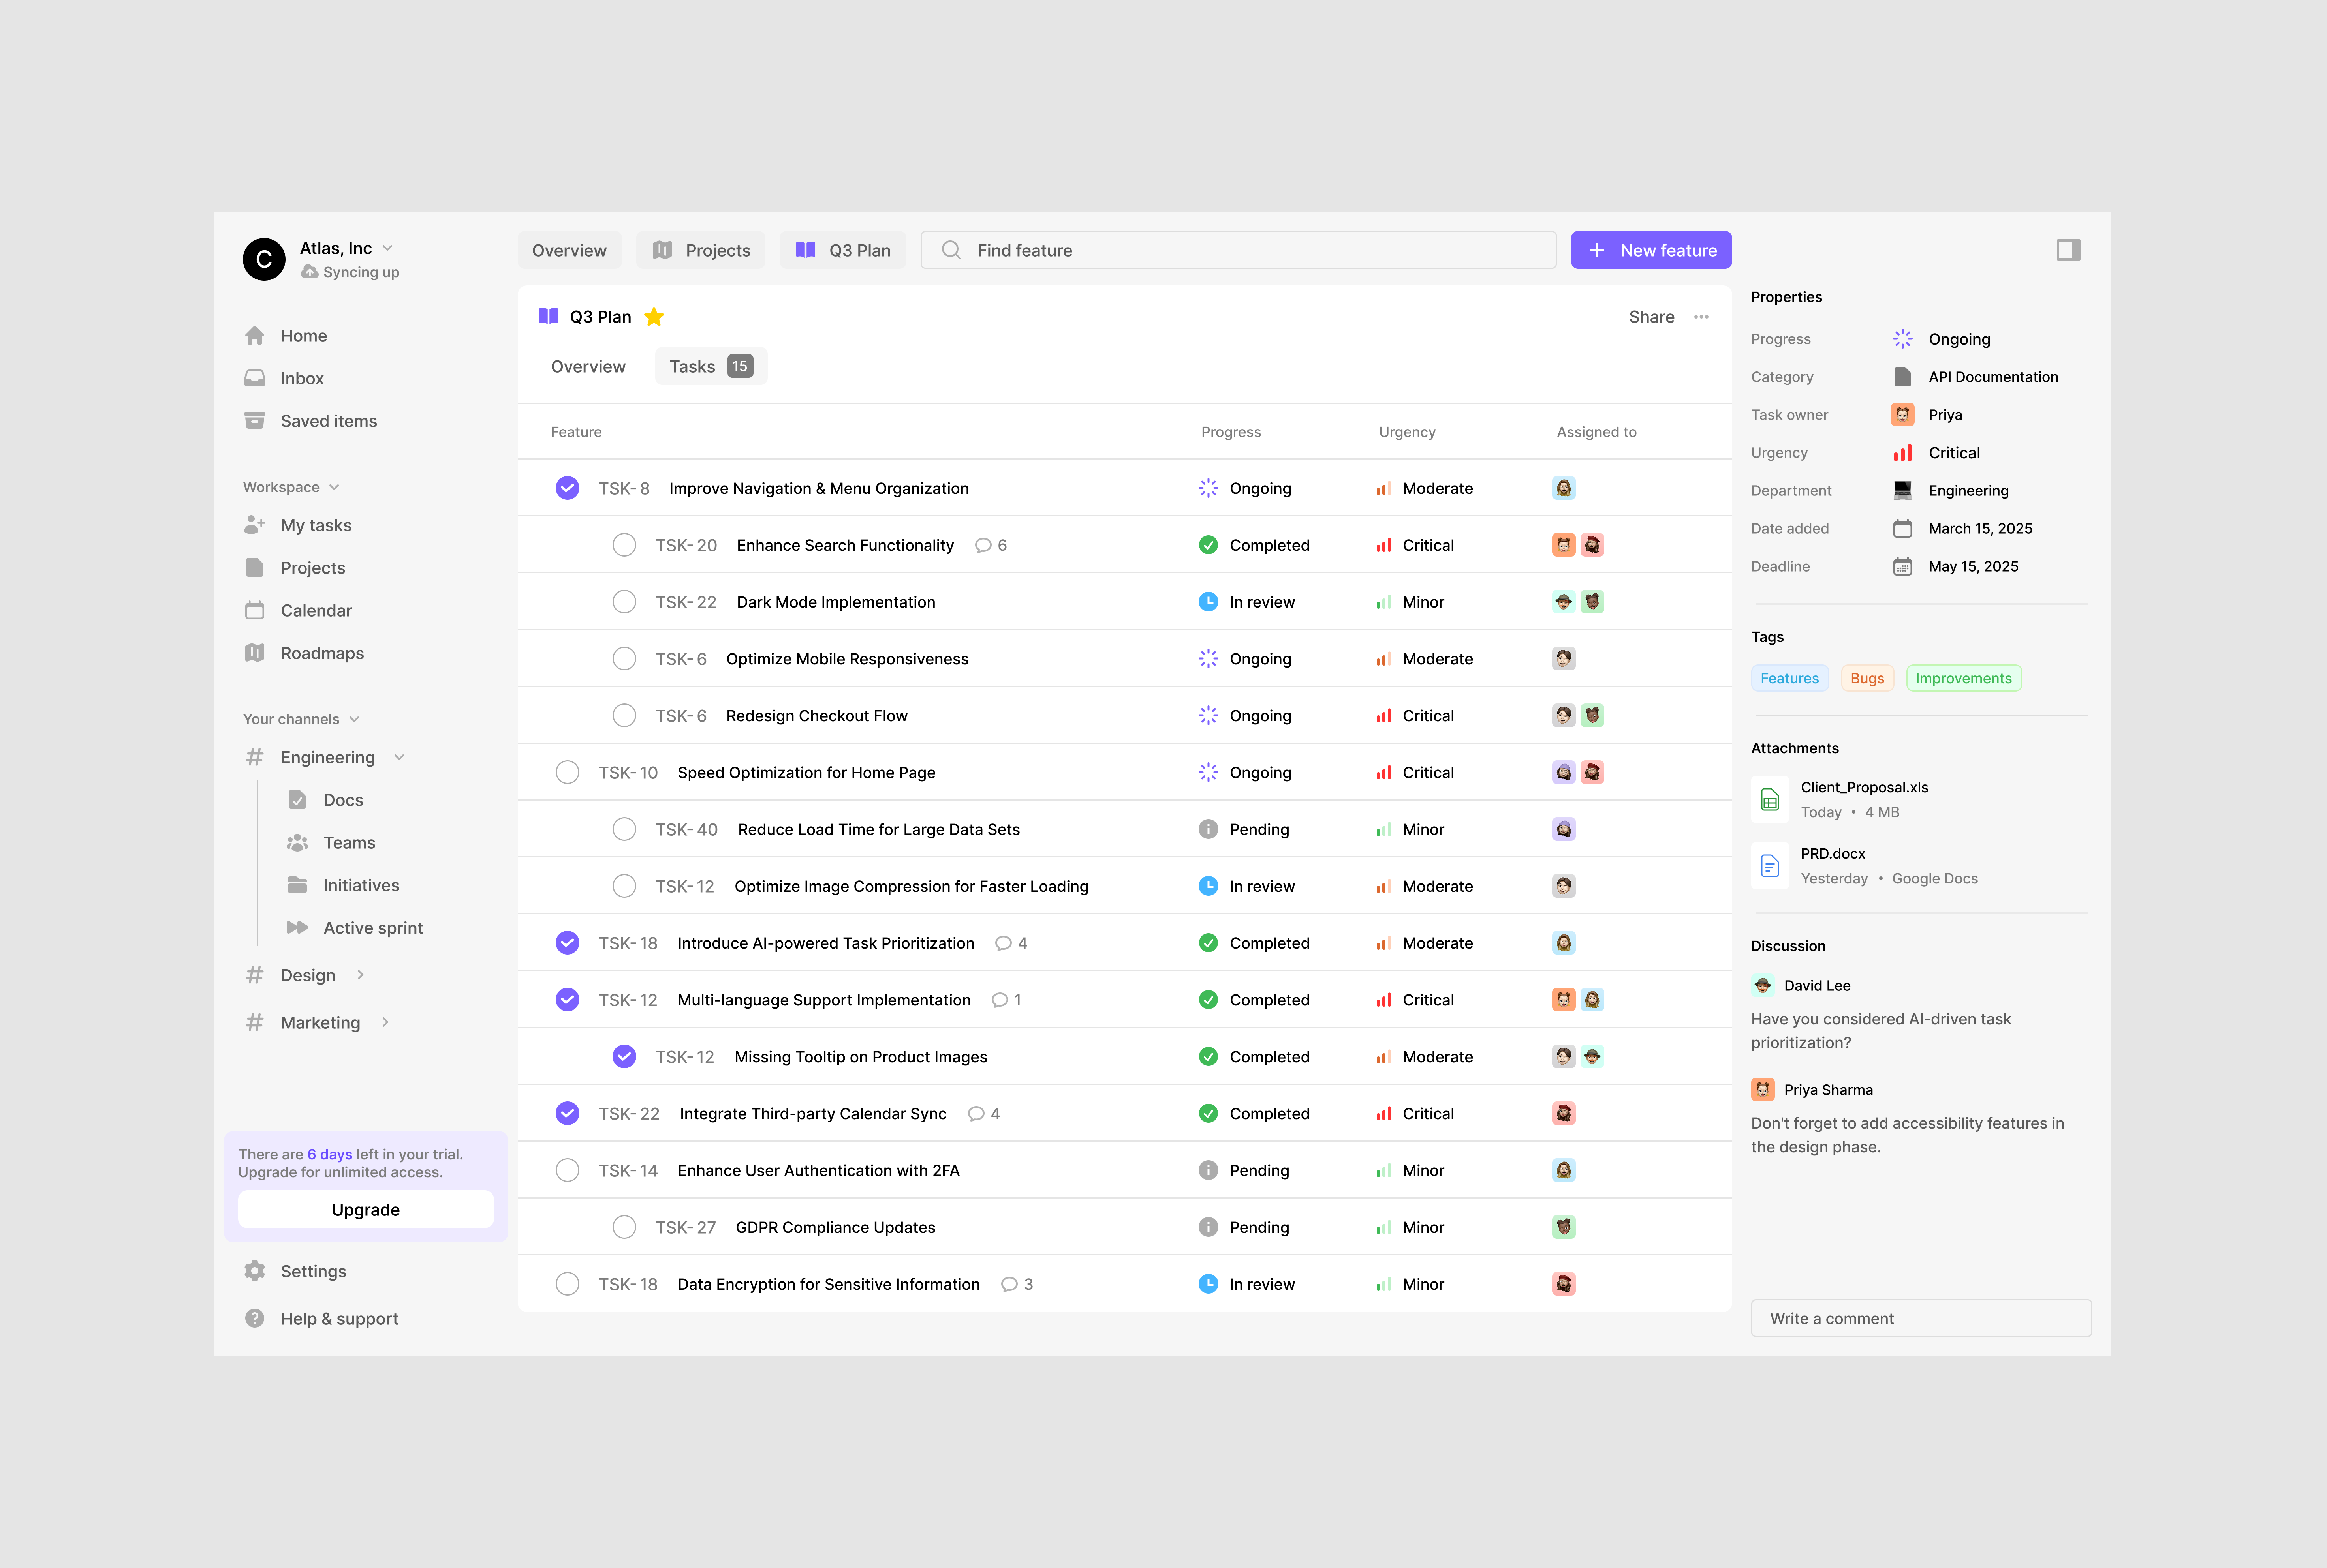The image size is (2327, 1568).
Task: Expand the Design channel chevron
Action: click(360, 975)
